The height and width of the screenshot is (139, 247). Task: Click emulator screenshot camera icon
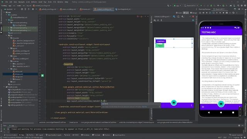[227, 13]
